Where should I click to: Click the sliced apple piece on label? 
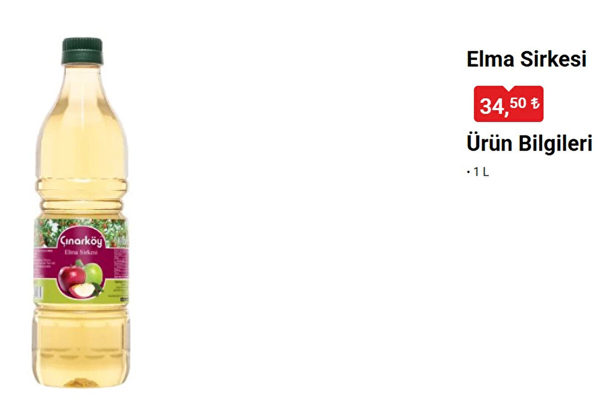tap(82, 290)
